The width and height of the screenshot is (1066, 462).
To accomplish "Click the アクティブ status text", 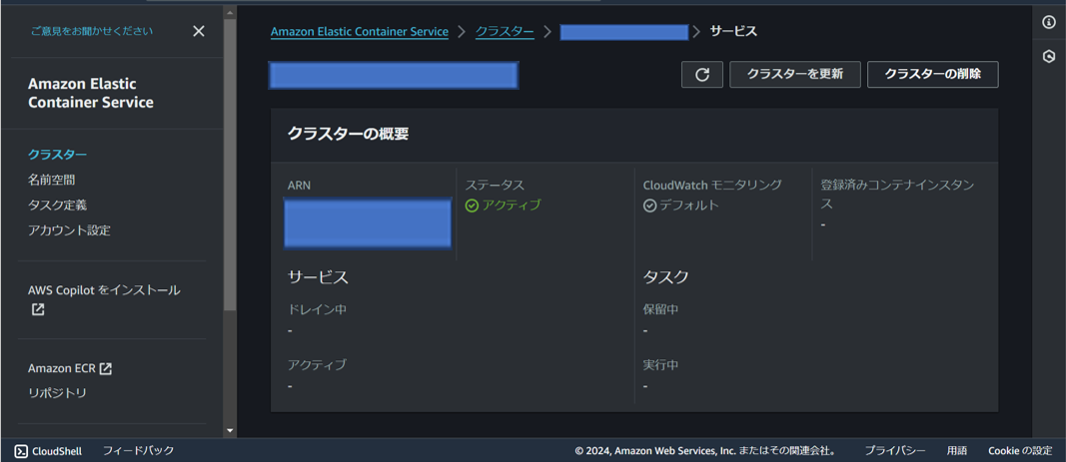I will [512, 206].
